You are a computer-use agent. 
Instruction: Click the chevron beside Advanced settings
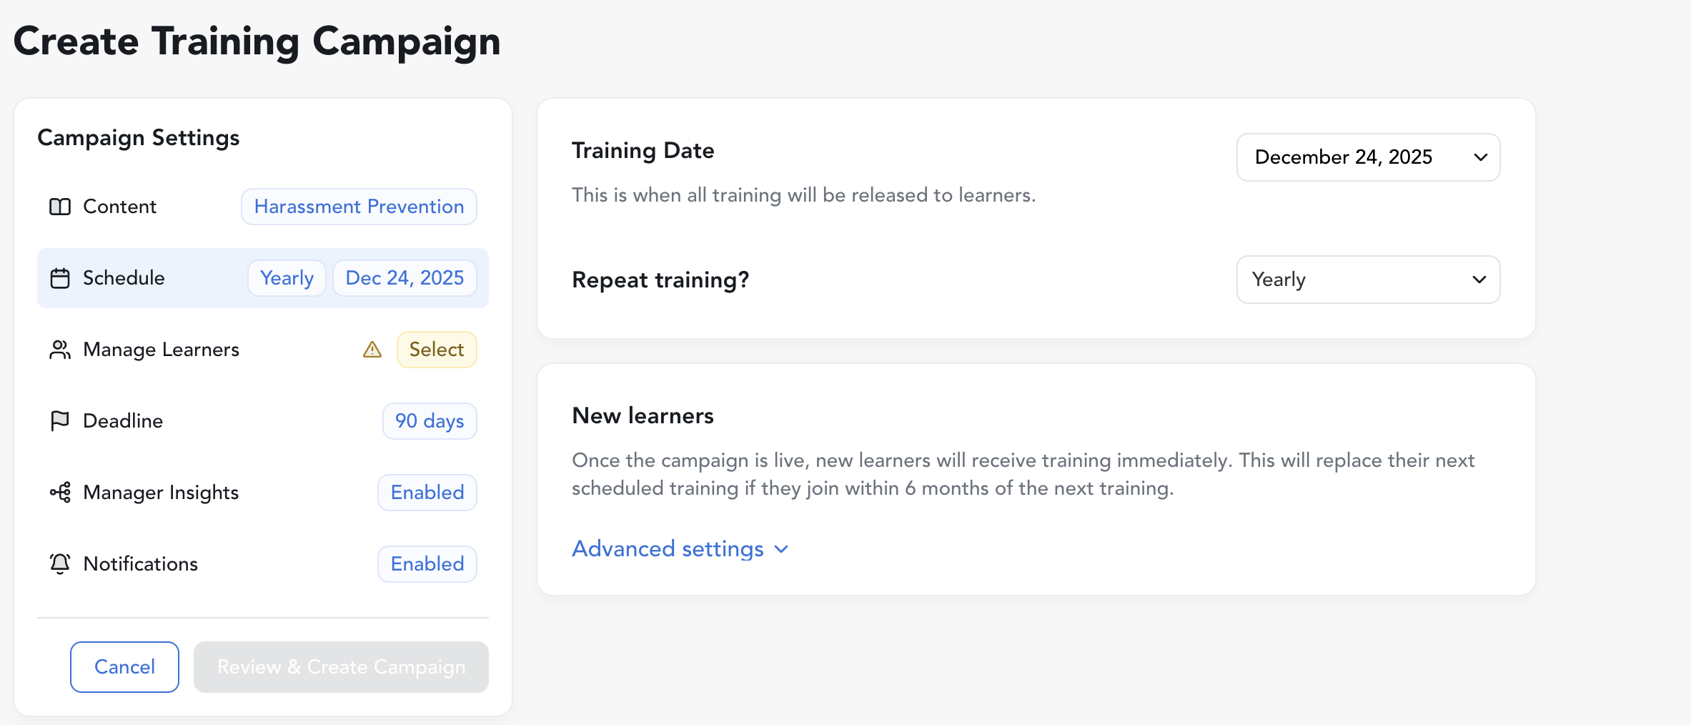[x=781, y=549]
